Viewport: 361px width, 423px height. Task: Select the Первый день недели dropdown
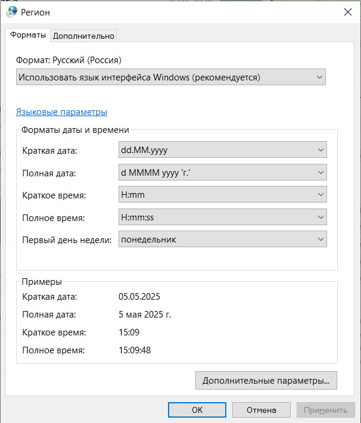(223, 240)
